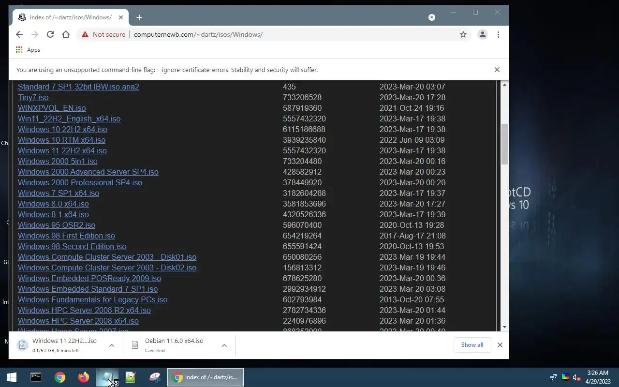Download Windows 8.0 x64.iso
Viewport: 619px width, 387px height.
point(53,204)
